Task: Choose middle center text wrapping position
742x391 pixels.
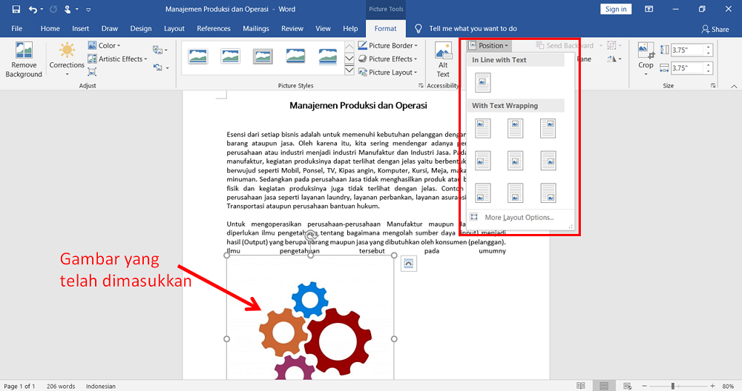Action: (x=516, y=161)
